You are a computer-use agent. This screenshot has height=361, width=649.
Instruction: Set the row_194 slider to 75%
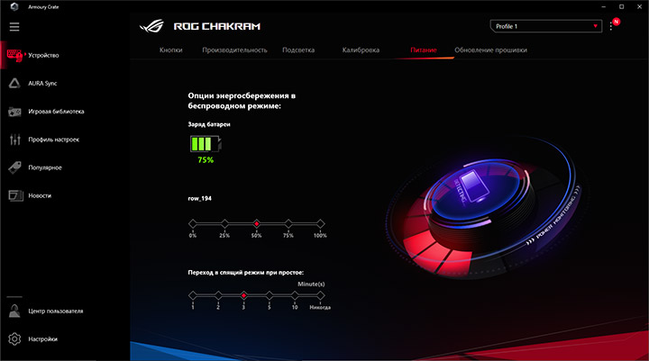coord(288,224)
